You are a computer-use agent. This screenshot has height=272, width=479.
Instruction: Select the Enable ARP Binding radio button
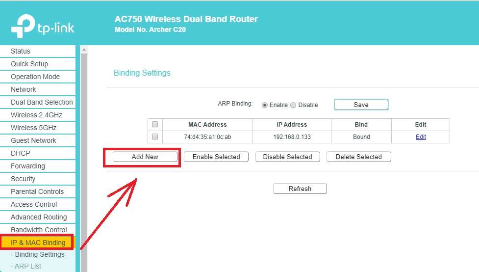265,105
